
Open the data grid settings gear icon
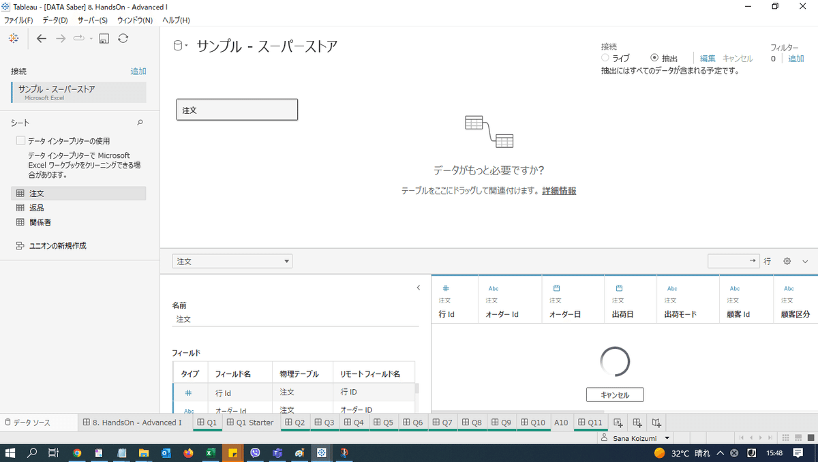tap(787, 261)
